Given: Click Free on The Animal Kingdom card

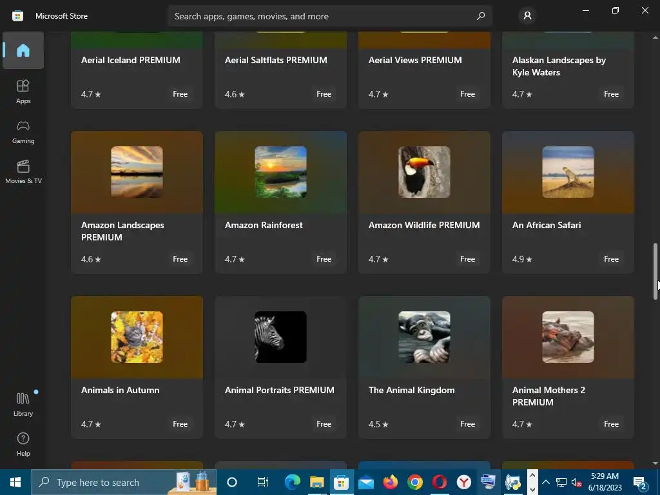Looking at the screenshot, I should click(468, 424).
